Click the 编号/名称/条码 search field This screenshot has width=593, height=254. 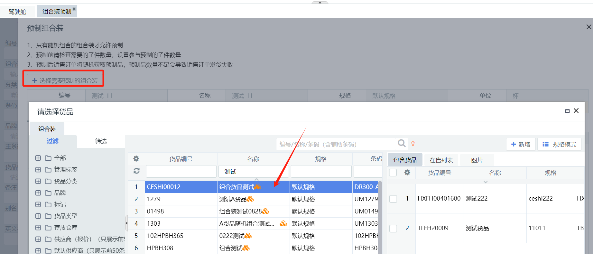[x=336, y=144]
